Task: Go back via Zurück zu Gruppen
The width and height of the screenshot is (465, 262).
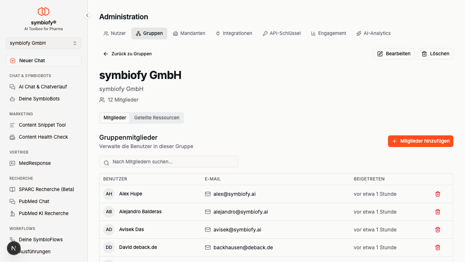Action: tap(128, 54)
